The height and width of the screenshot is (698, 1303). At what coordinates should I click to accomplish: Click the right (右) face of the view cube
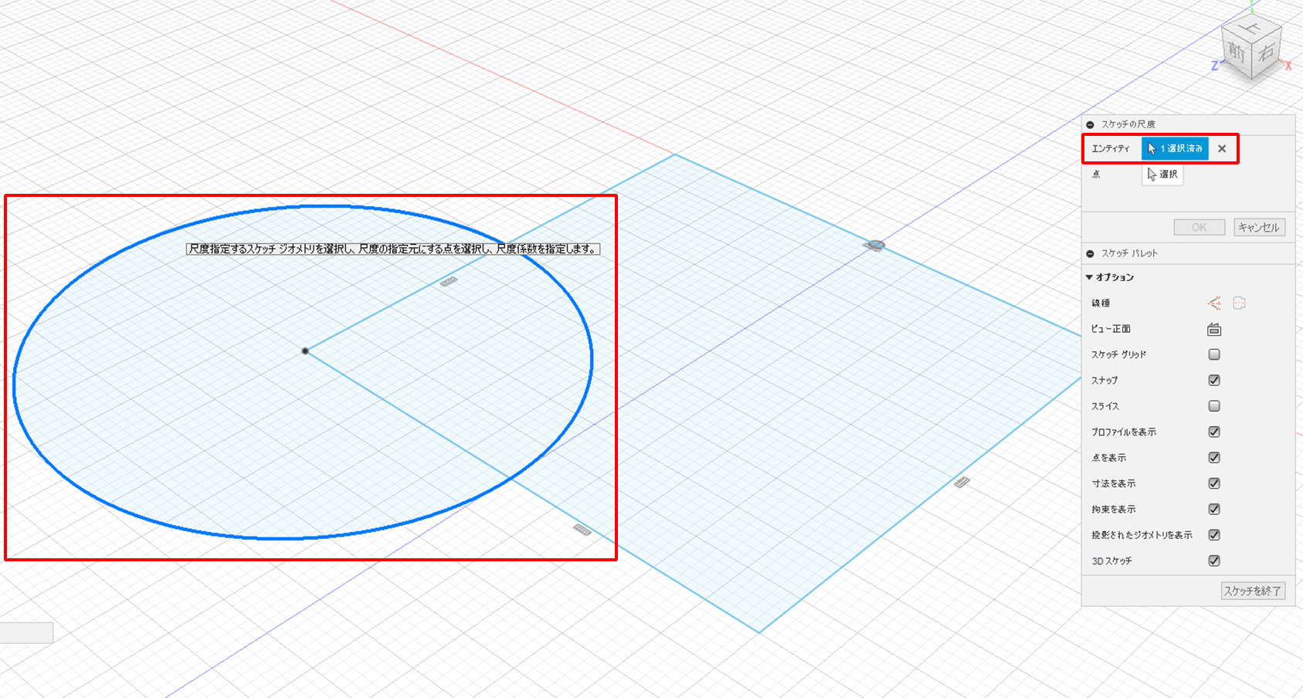[x=1267, y=52]
